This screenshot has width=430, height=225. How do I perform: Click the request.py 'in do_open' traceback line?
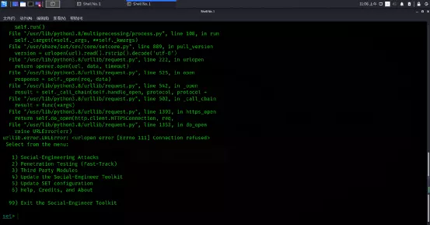click(x=108, y=125)
